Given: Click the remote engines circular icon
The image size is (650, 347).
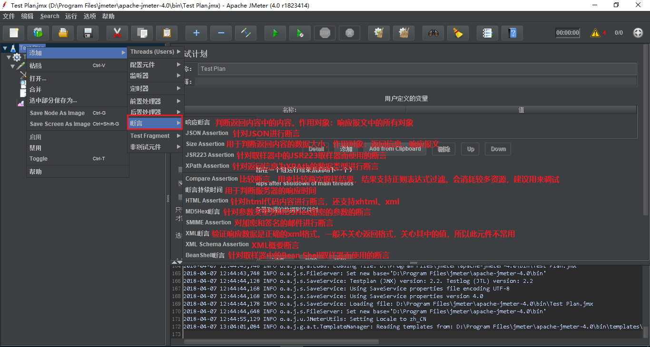Looking at the screenshot, I should (638, 33).
